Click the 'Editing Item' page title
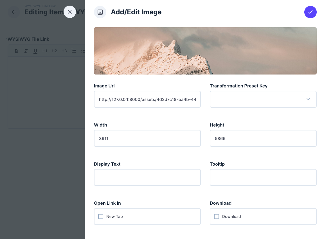The height and width of the screenshot is (239, 324). (44, 12)
